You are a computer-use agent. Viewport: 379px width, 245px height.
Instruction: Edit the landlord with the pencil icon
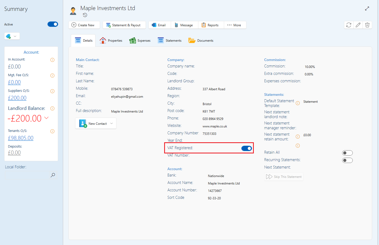click(x=358, y=25)
